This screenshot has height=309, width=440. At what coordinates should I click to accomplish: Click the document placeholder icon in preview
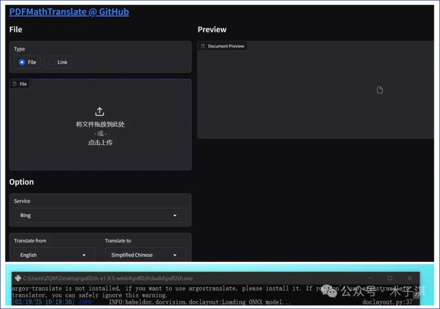[x=380, y=90]
